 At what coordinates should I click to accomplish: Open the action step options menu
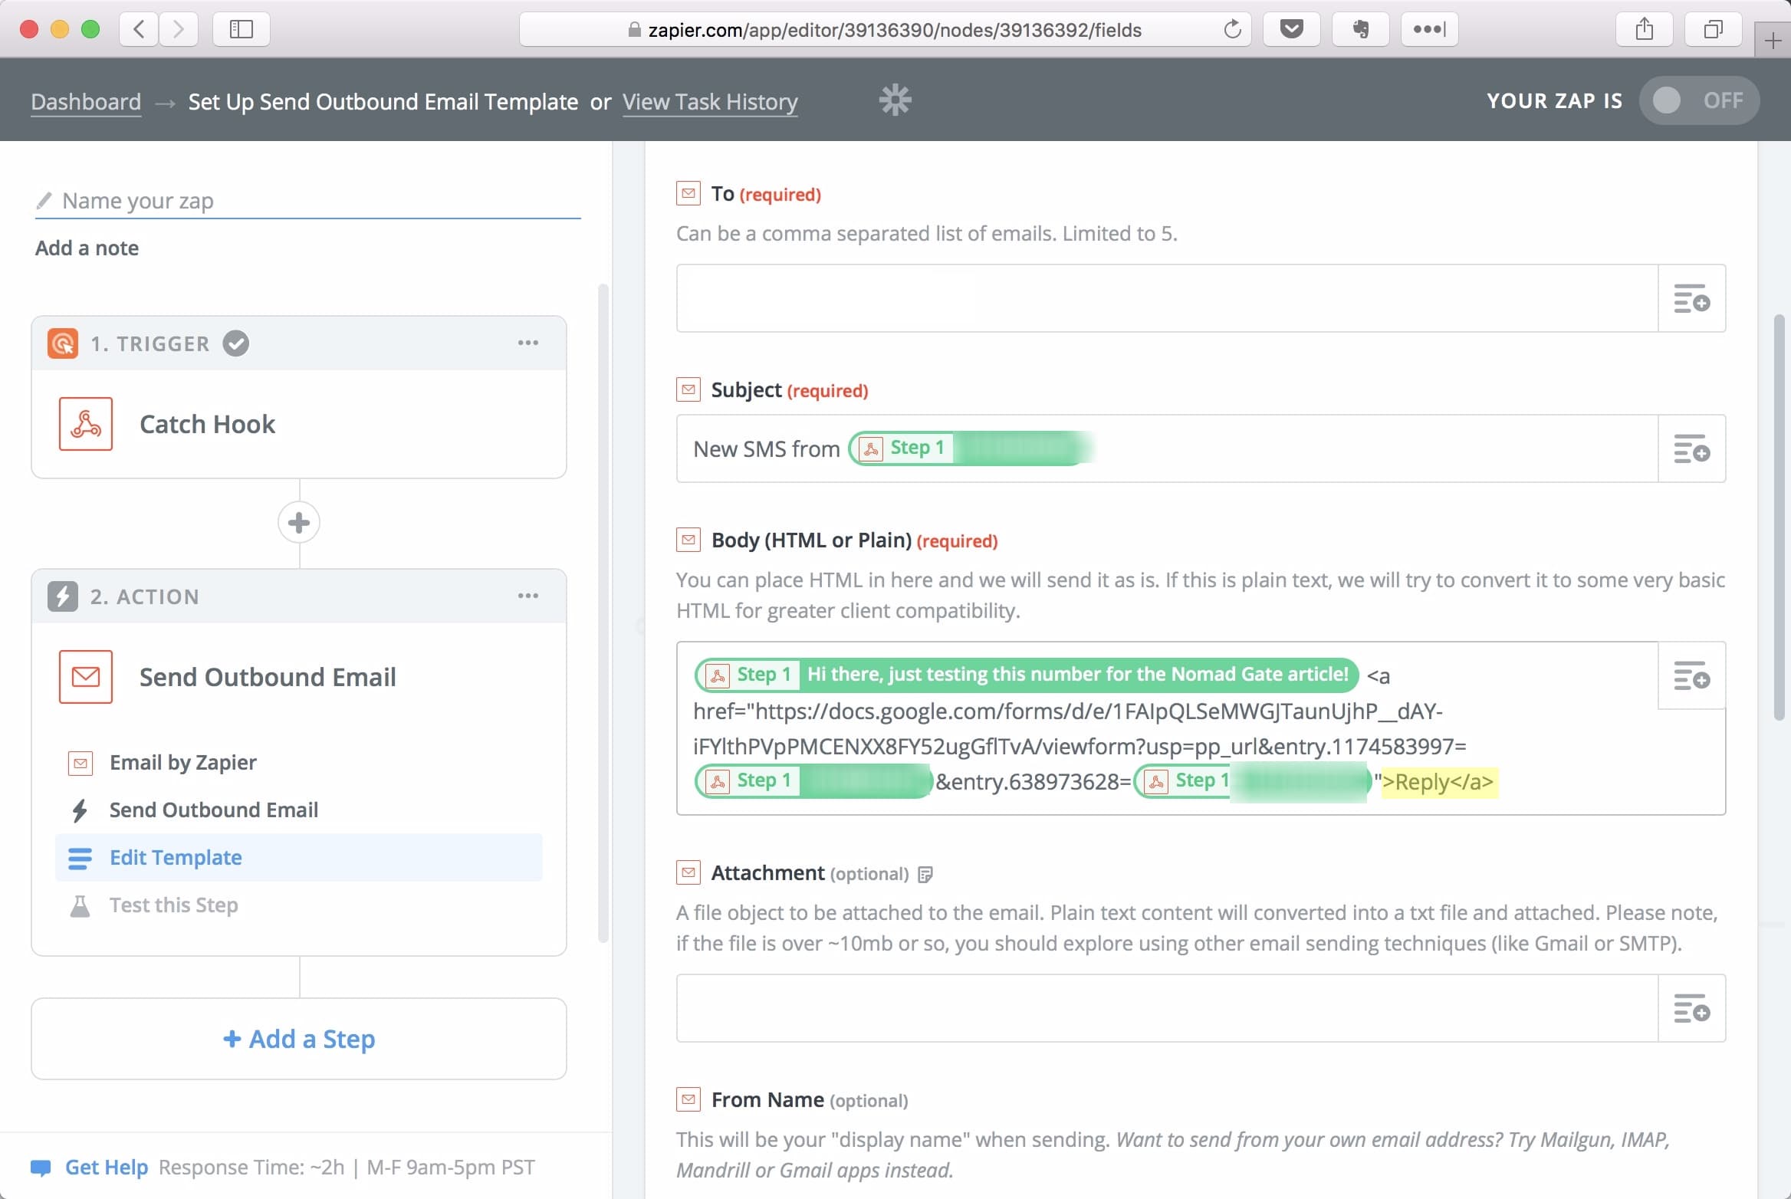[x=527, y=596]
